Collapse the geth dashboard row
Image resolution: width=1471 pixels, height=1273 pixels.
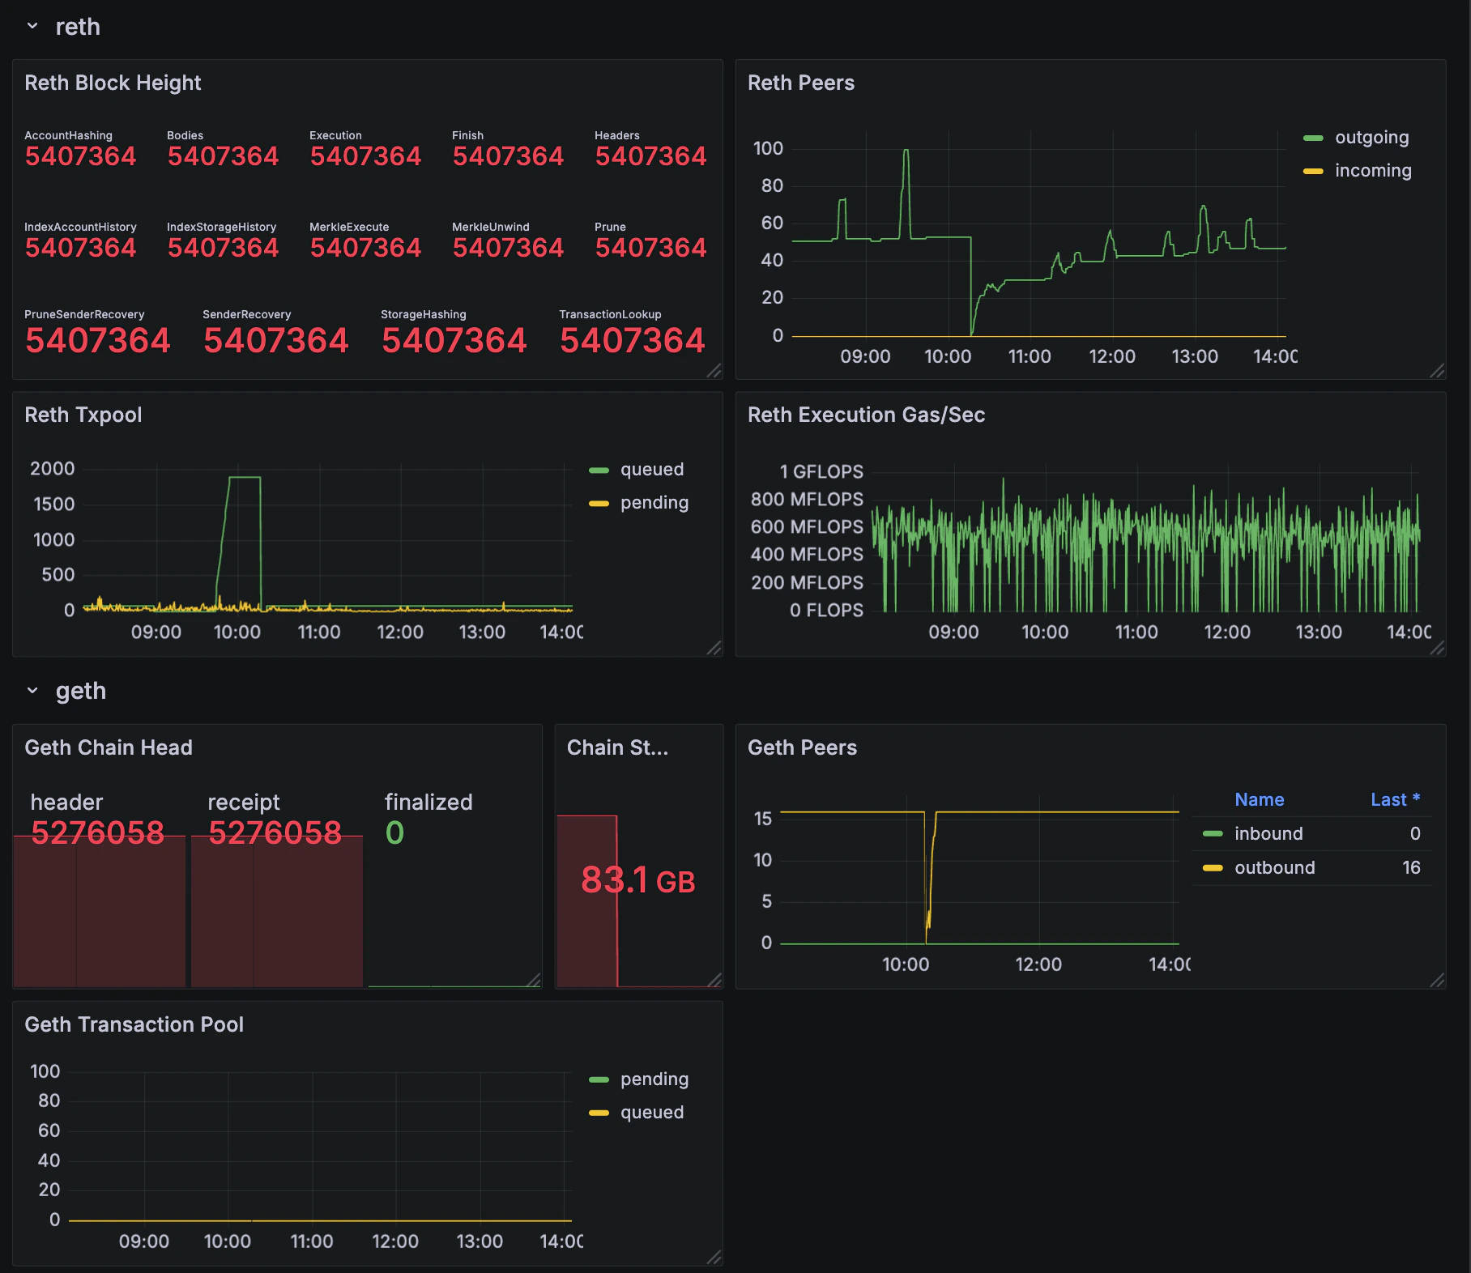(x=32, y=689)
